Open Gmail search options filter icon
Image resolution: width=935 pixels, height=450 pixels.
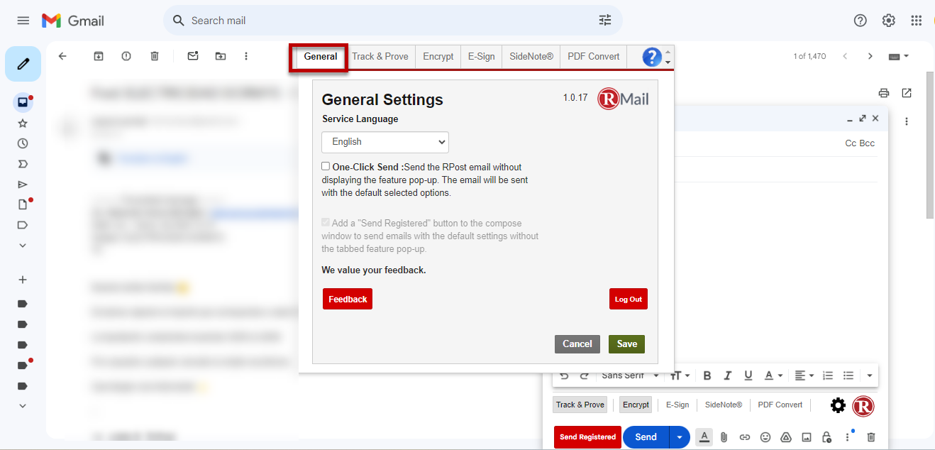coord(605,21)
